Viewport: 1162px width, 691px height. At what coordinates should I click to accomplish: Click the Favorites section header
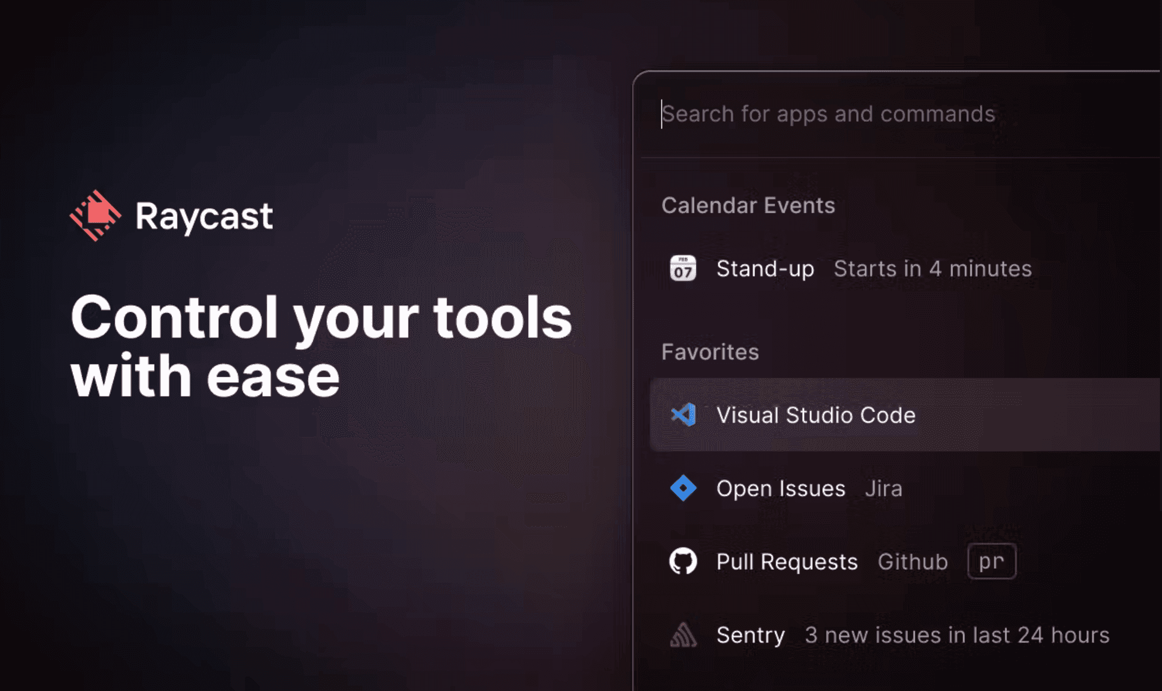point(710,352)
